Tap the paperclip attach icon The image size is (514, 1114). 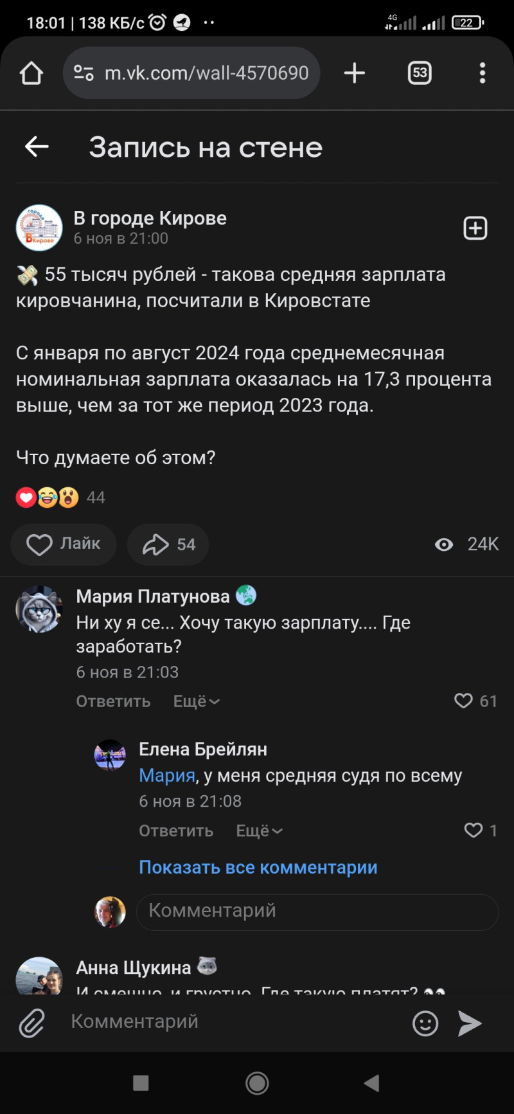tap(31, 1023)
